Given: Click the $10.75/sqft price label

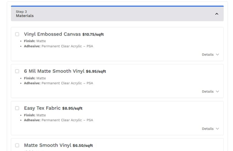Looking at the screenshot, I should 93,34.
